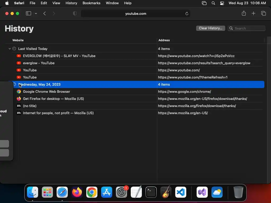Focus the History search field

pos(246,28)
